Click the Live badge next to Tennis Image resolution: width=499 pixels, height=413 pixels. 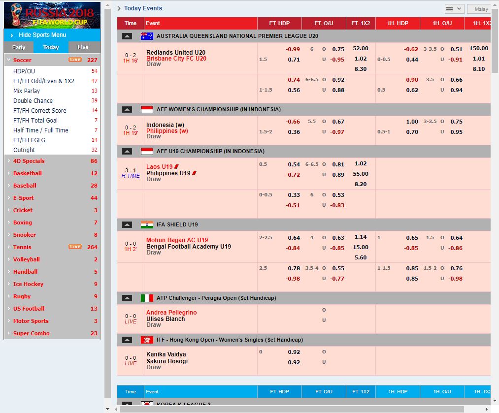pos(75,247)
